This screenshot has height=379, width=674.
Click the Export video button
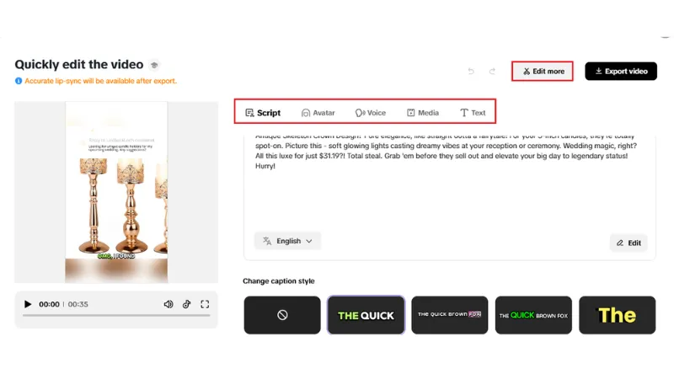621,72
